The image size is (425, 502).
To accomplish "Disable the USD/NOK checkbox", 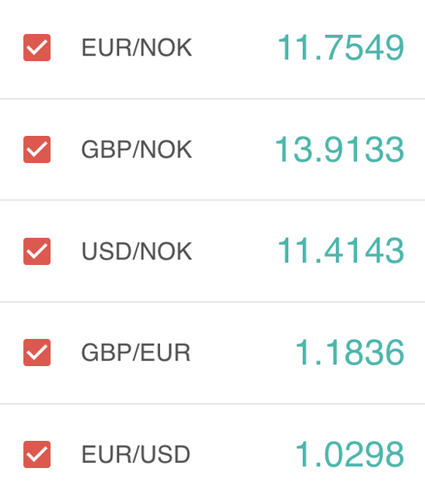I will coord(37,251).
